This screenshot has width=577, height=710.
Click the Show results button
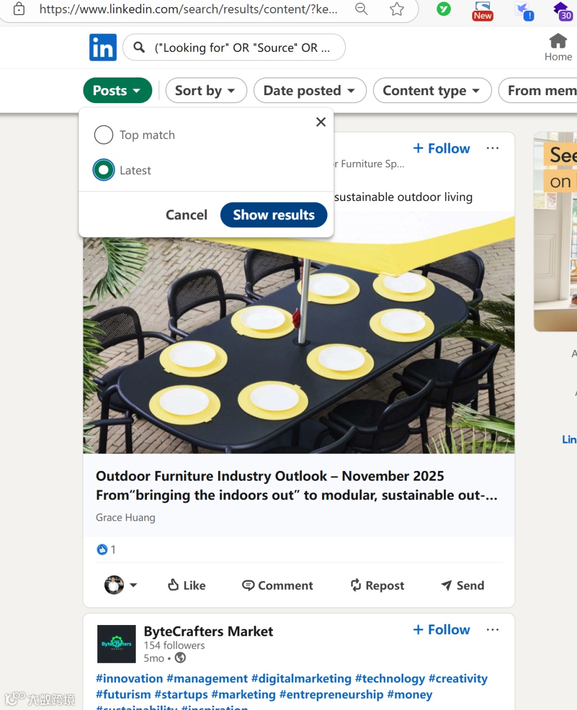click(x=274, y=215)
